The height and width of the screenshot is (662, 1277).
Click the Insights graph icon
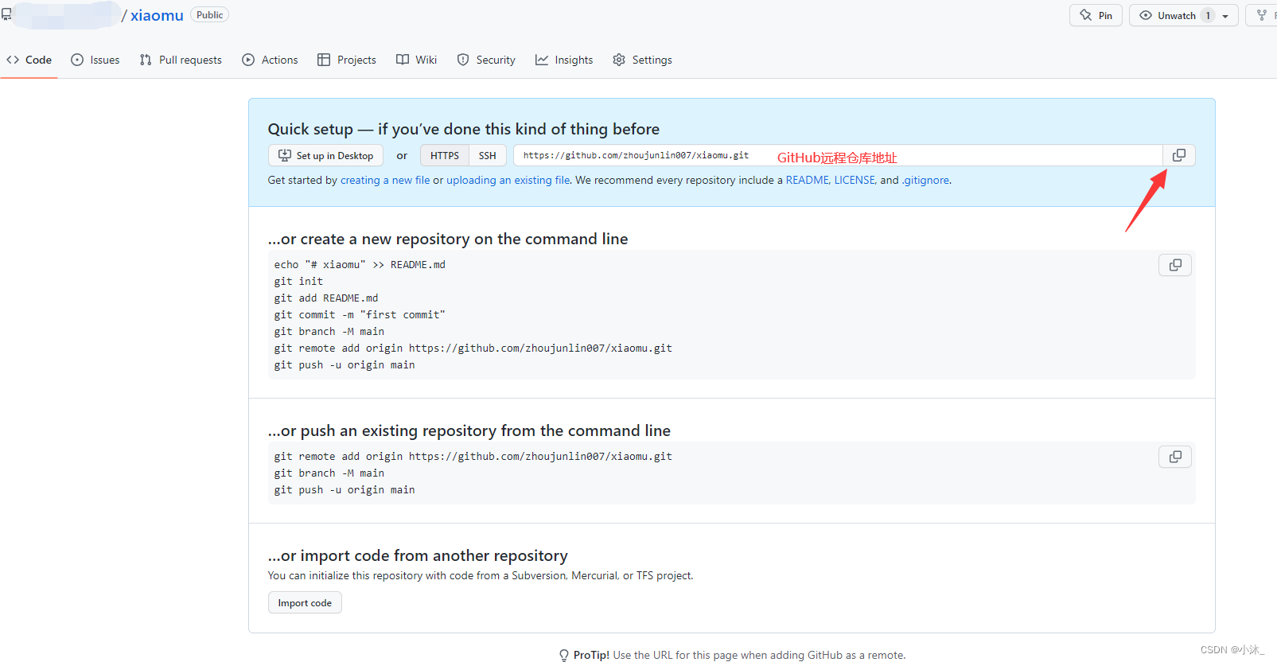[542, 60]
